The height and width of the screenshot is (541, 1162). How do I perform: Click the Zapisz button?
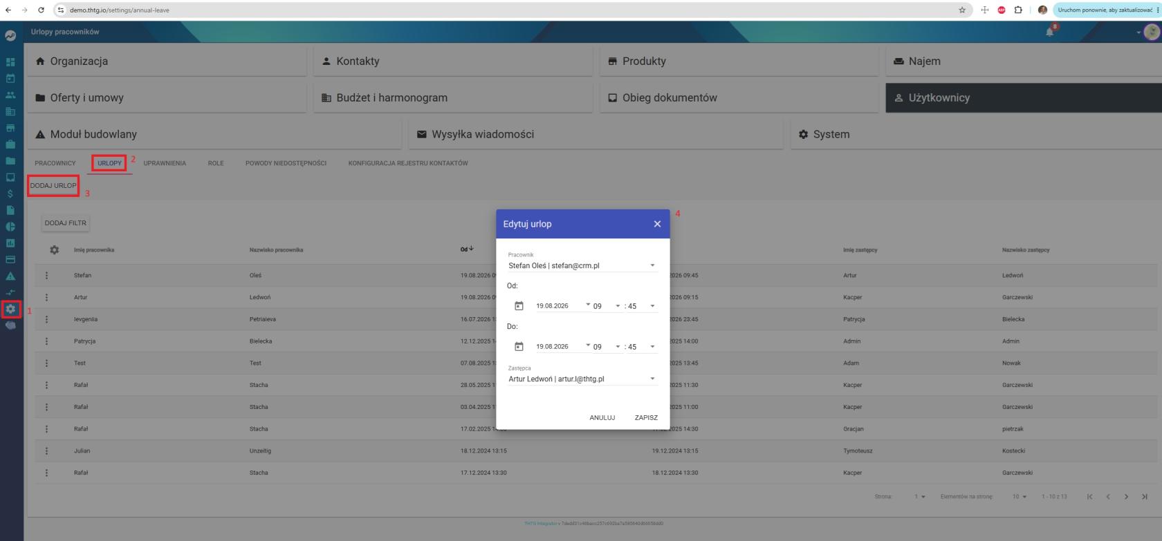tap(646, 417)
